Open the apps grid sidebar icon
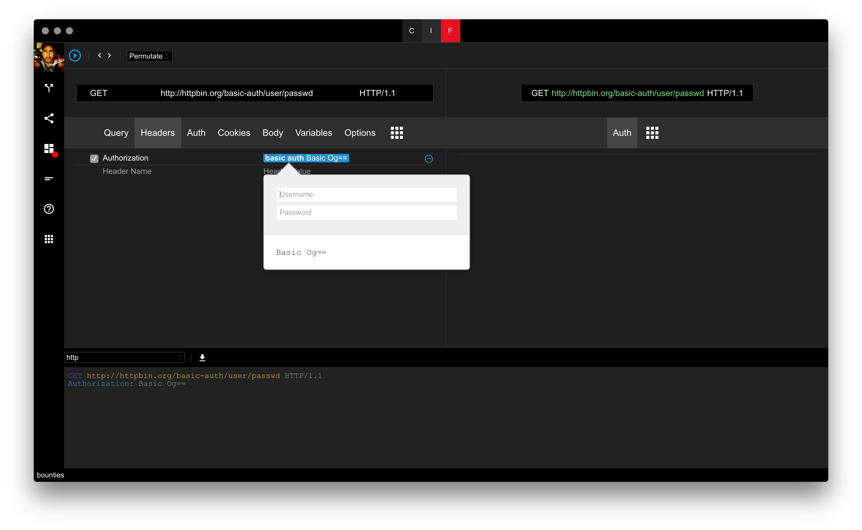862x530 pixels. click(x=49, y=239)
